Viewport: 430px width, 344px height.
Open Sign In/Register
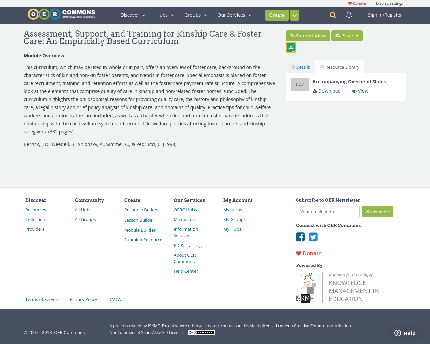tap(385, 15)
